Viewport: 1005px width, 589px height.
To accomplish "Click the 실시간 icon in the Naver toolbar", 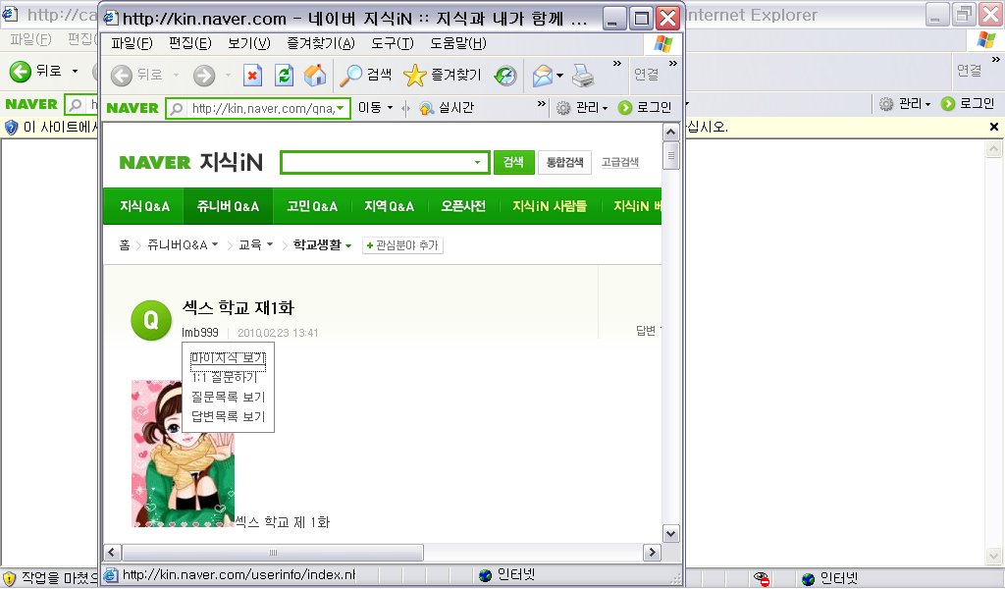I will pyautogui.click(x=426, y=108).
